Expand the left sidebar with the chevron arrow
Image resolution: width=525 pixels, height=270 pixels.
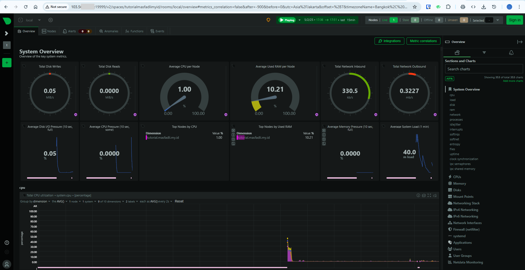pyautogui.click(x=7, y=33)
